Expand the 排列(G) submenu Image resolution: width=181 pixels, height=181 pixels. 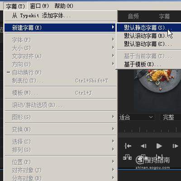(61, 150)
